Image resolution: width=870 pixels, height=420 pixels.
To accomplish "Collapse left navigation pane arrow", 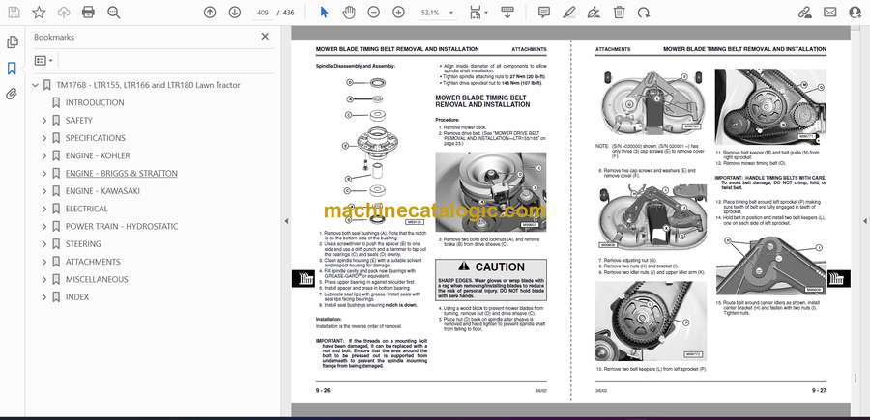I will [286, 221].
